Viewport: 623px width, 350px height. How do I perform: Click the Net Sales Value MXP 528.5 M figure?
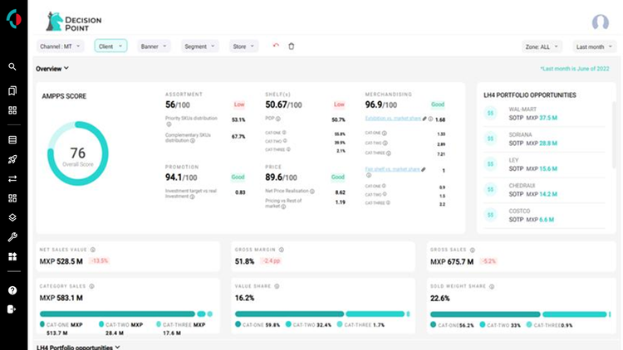tap(61, 261)
